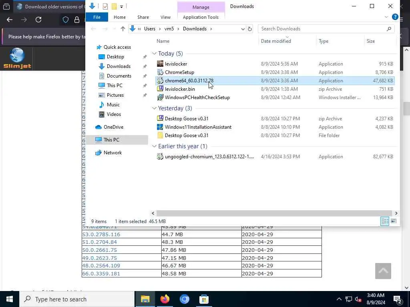The image size is (410, 307).
Task: Open Chromium browser from the taskbar
Action: coord(184,299)
